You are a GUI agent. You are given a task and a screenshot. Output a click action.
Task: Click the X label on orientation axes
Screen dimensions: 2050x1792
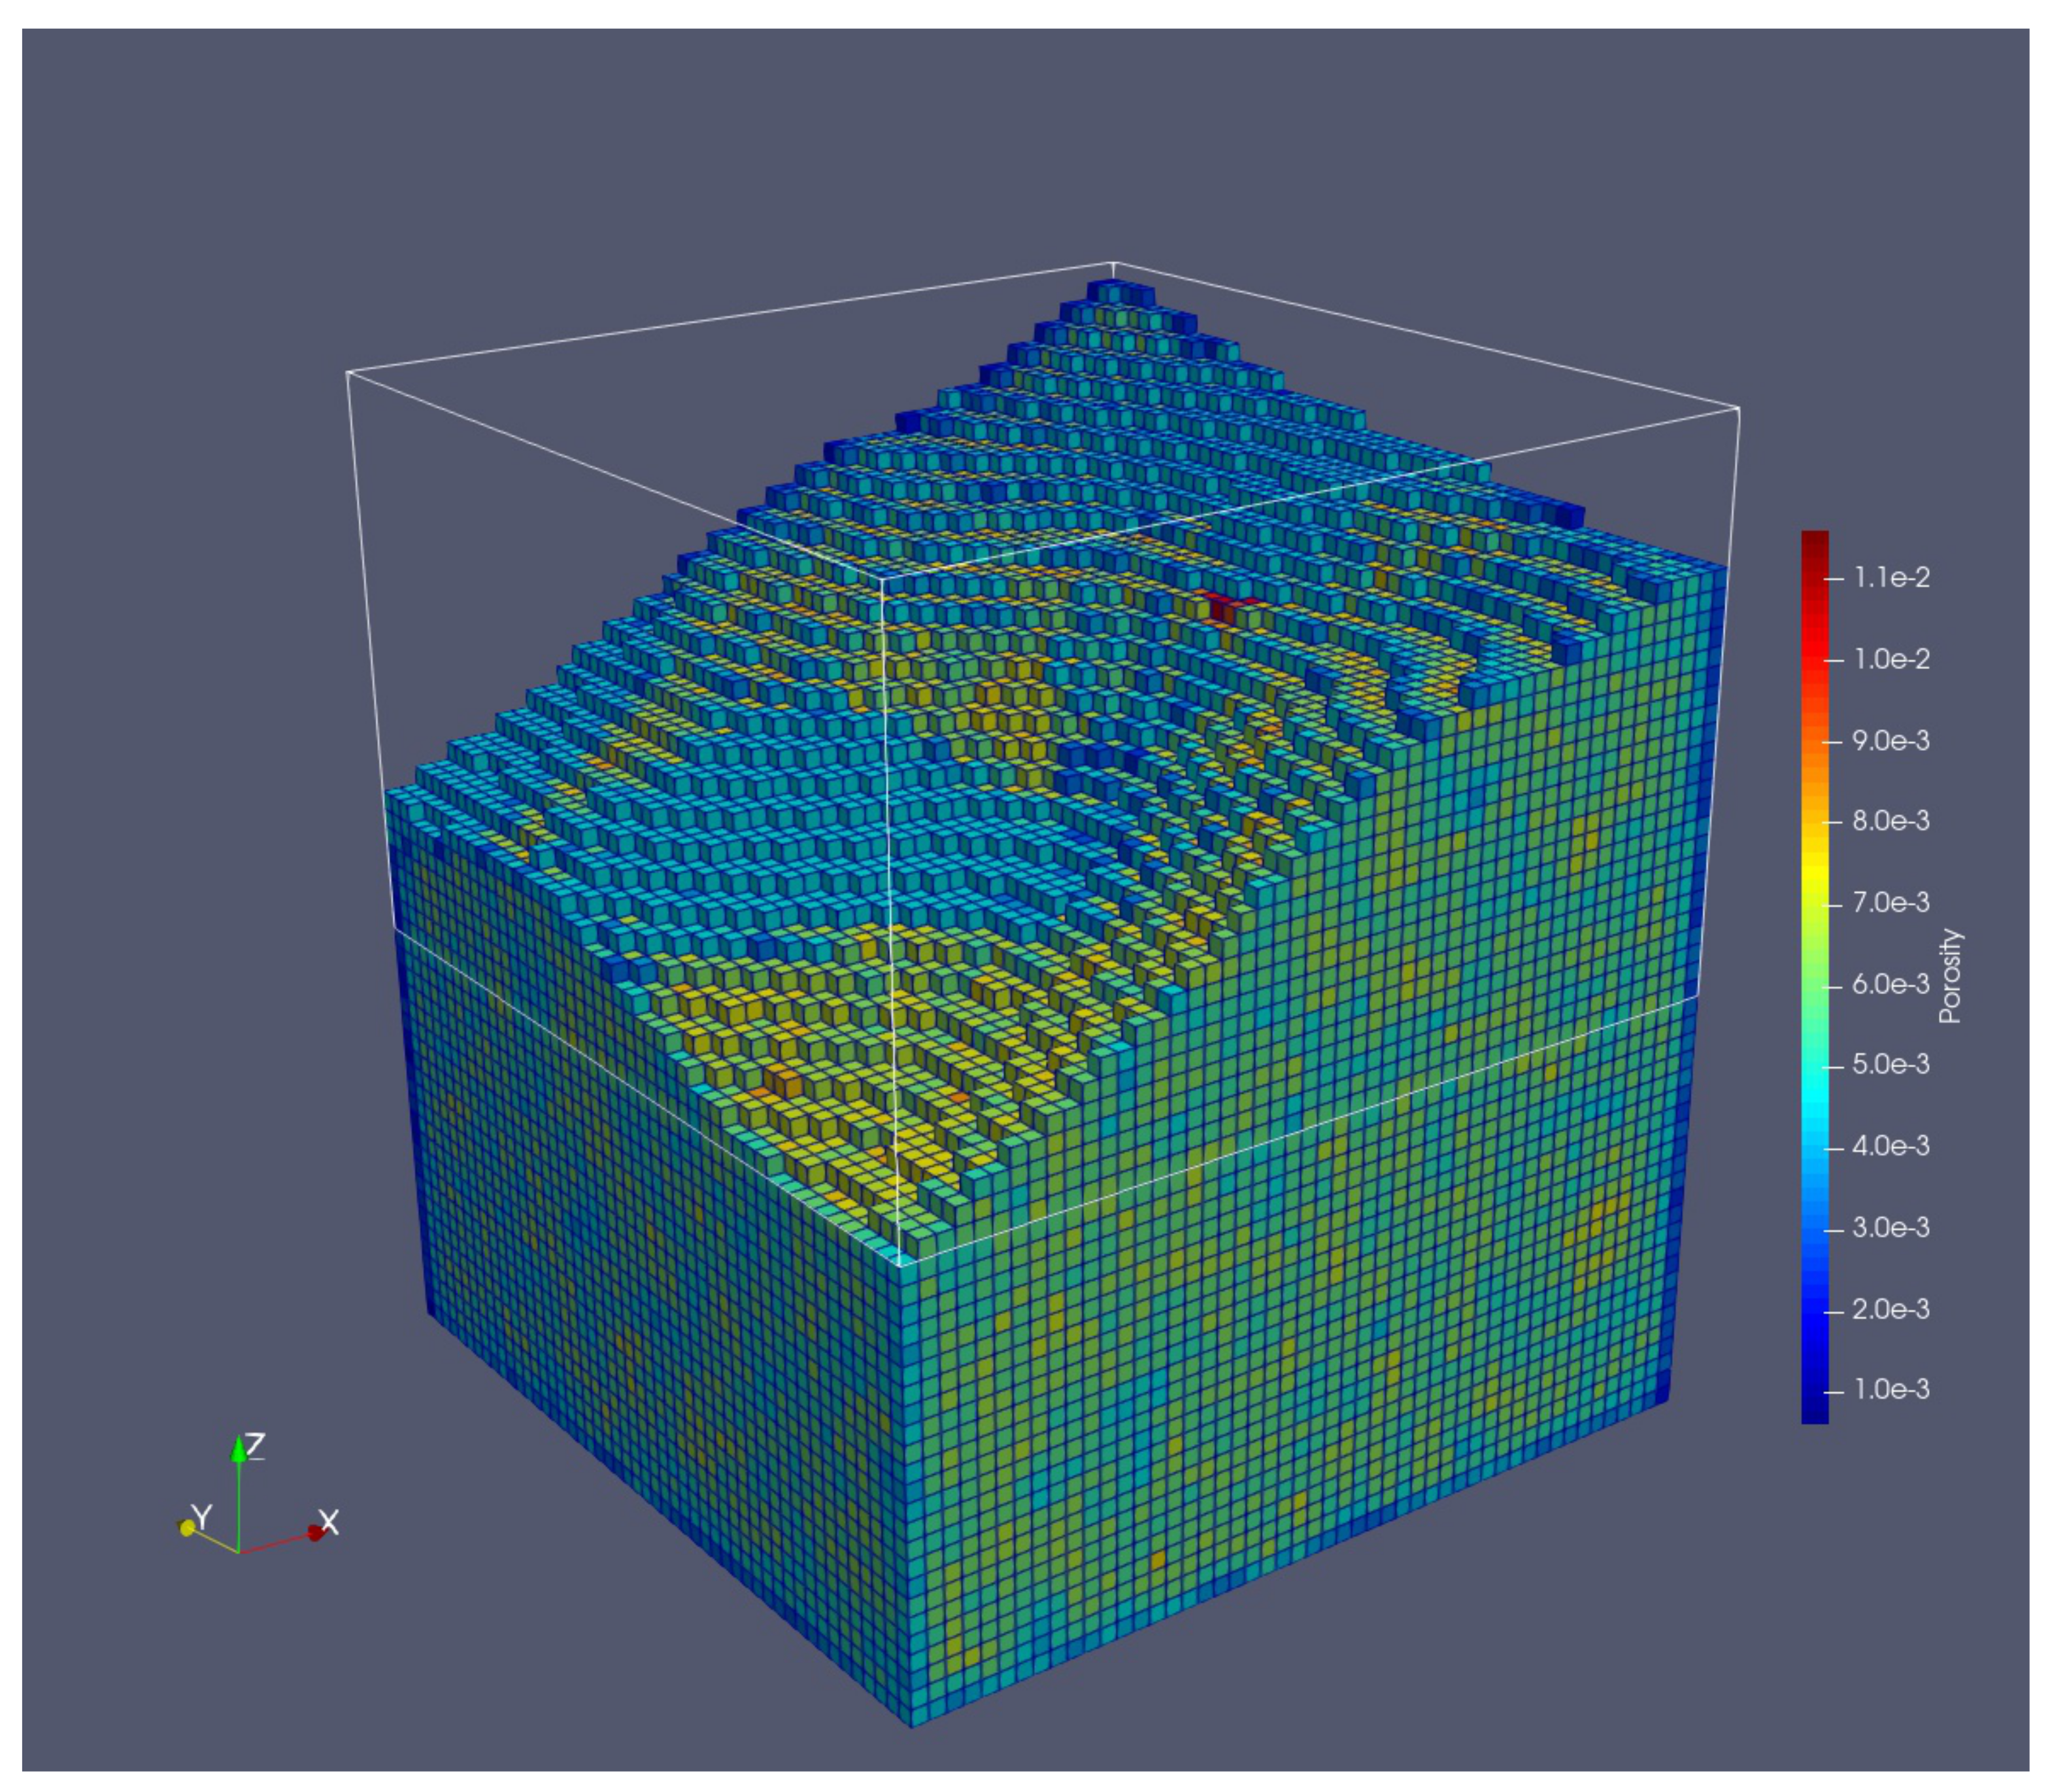pyautogui.click(x=330, y=1523)
